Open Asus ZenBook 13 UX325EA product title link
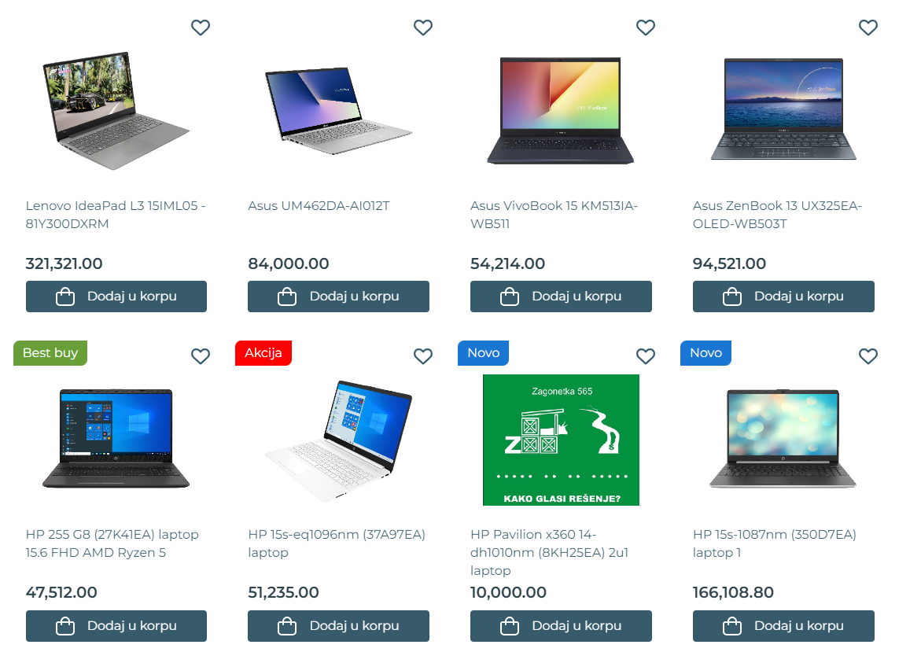 coord(777,215)
